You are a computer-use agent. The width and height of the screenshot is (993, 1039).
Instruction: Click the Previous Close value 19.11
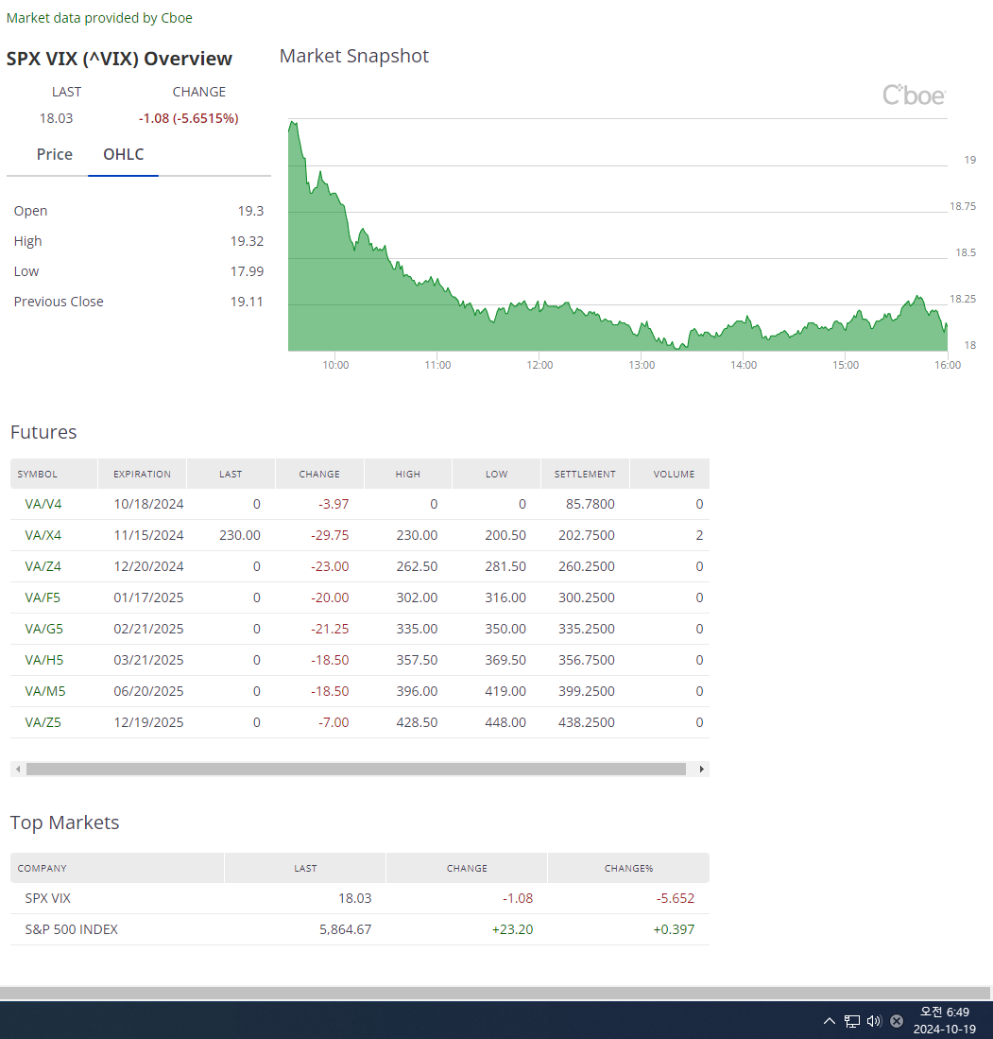pyautogui.click(x=247, y=302)
